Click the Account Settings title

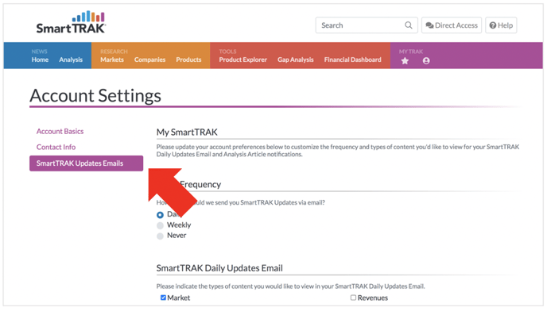click(95, 95)
